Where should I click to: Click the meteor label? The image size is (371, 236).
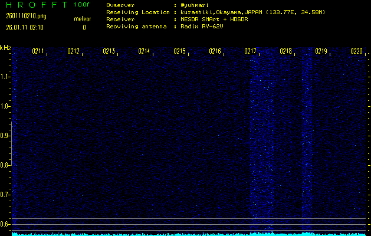point(83,19)
